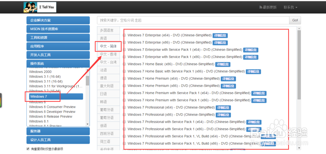Expand the 应用程序 category

[58, 46]
